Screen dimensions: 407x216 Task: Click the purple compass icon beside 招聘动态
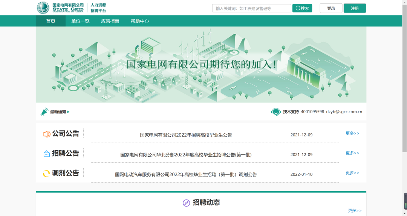point(186,203)
